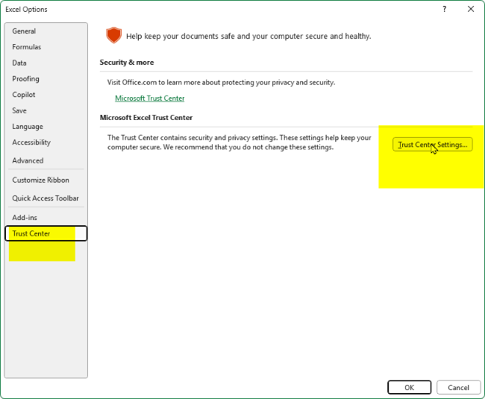
Task: Switch to the Formulas category
Action: [x=26, y=47]
